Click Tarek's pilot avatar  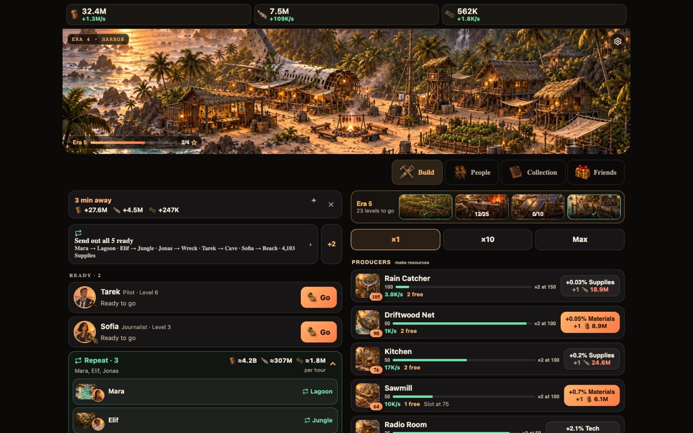[85, 297]
